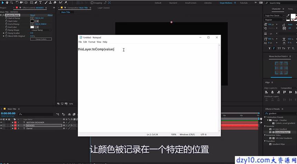The height and width of the screenshot is (164, 297).
Task: Click Start of Ramp point picker crosshair
Action: tap(32, 18)
